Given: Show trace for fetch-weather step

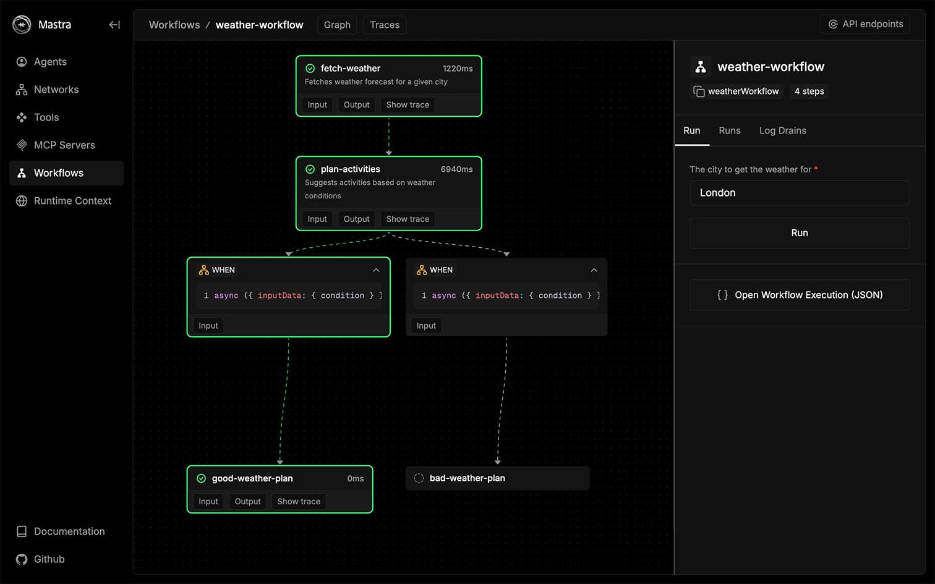Looking at the screenshot, I should [x=408, y=105].
